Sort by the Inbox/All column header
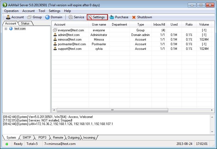This screenshot has height=149, width=217. (159, 25)
